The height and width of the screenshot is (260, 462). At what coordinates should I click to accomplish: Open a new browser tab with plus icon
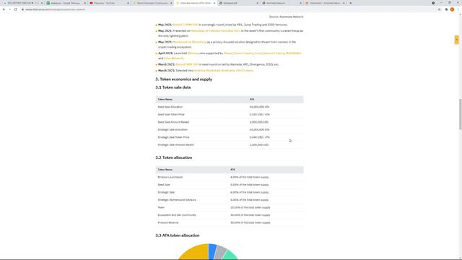[x=350, y=3]
